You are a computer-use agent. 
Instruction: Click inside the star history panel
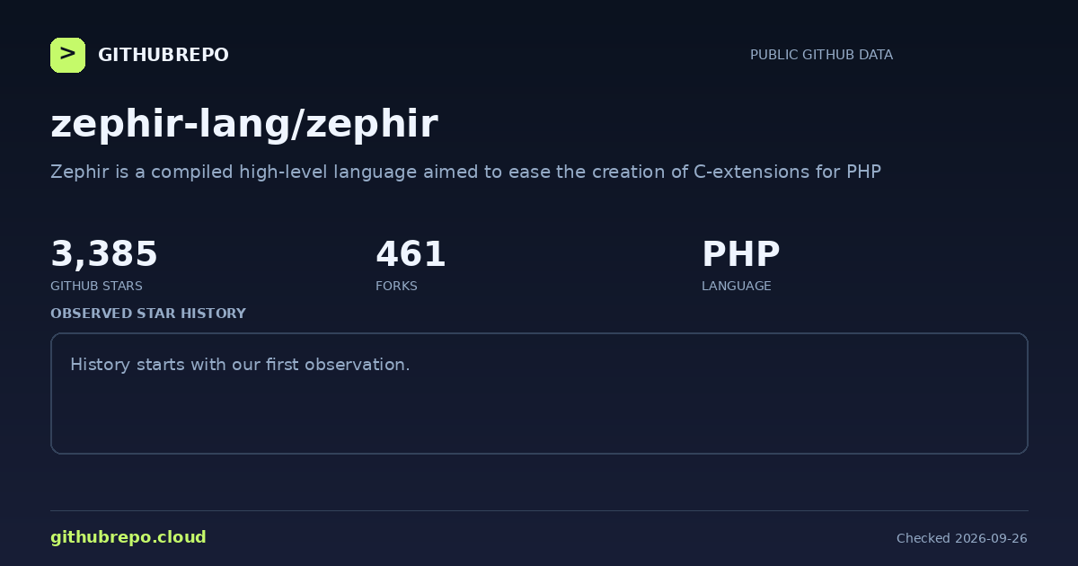[x=539, y=394]
